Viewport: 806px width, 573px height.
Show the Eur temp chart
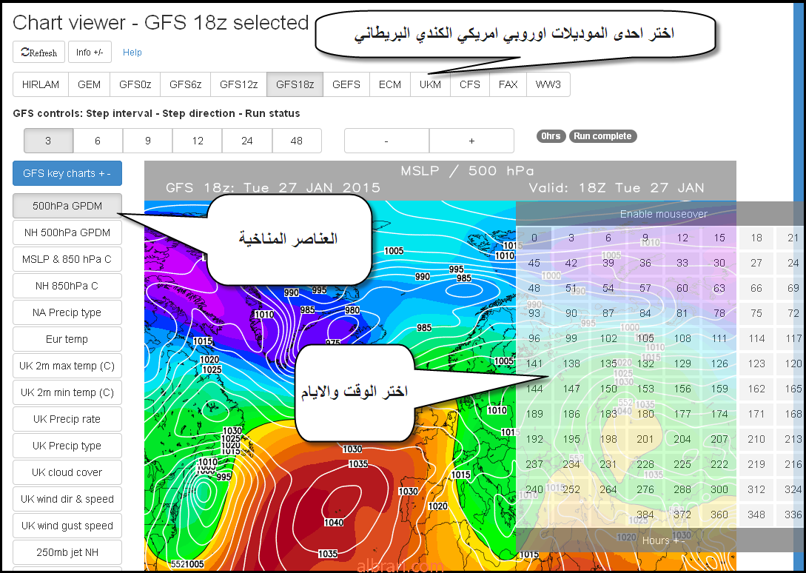coord(67,339)
